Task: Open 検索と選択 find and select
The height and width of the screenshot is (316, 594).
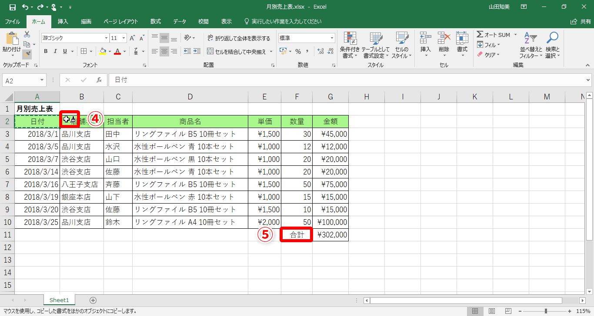Action: pos(553,45)
